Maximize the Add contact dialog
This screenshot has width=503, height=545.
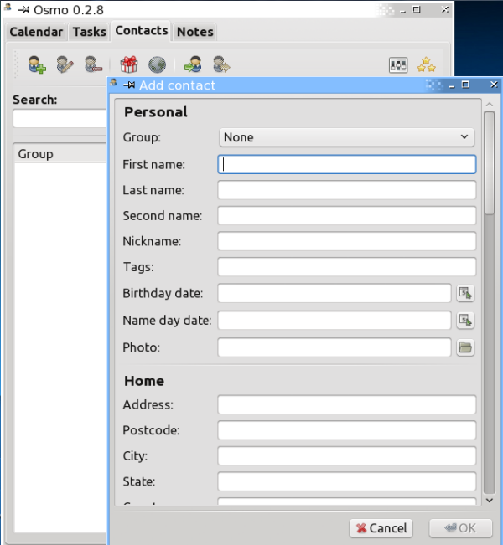click(465, 85)
